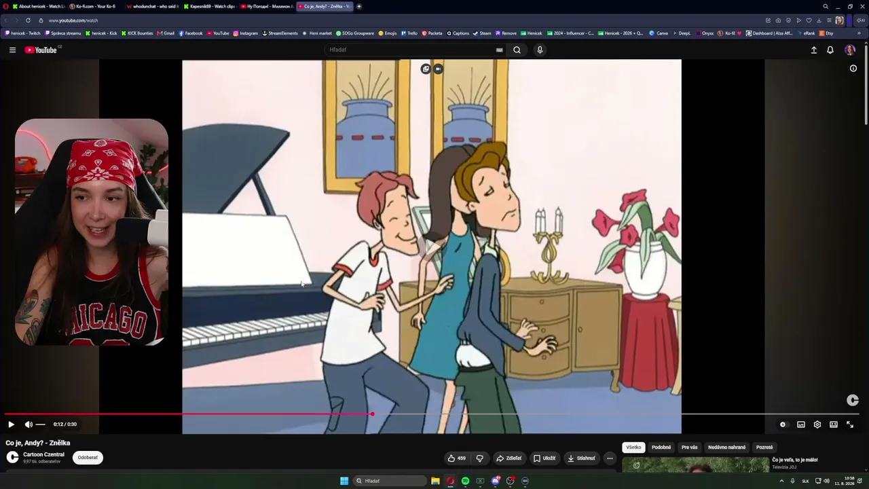869x489 pixels.
Task: Select the Pozreté filter chip
Action: (764, 448)
